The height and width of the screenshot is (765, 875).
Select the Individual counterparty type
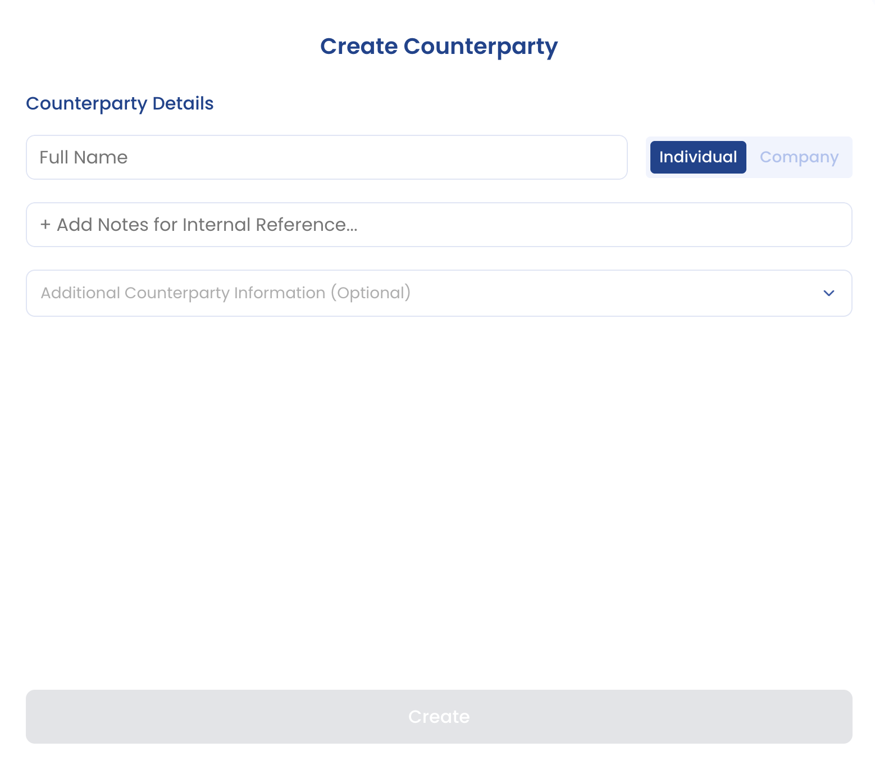(698, 157)
